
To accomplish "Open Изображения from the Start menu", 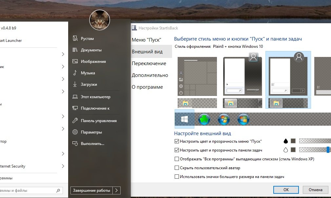I will (93, 61).
